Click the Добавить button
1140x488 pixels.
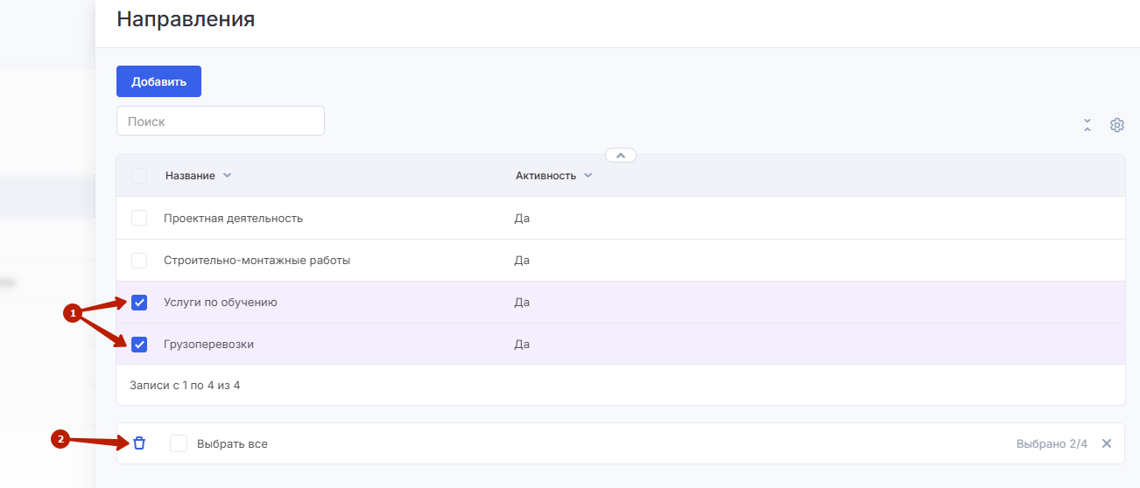[158, 81]
